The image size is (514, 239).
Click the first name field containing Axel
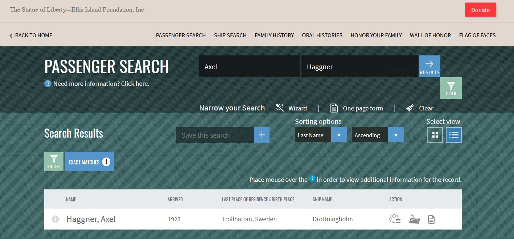pyautogui.click(x=250, y=66)
